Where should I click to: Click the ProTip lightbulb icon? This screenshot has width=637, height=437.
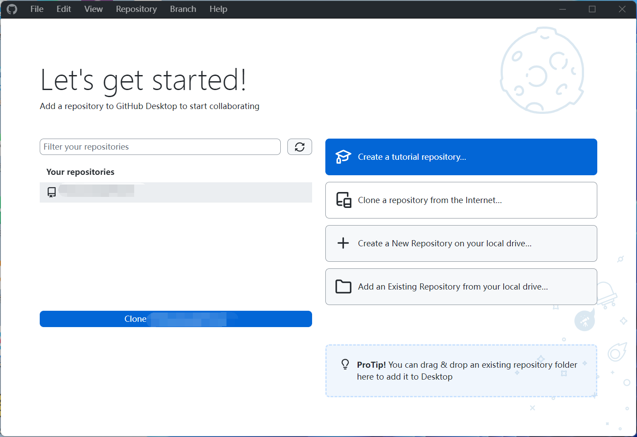345,364
